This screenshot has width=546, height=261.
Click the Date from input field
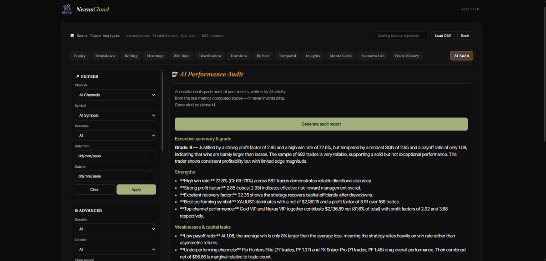click(x=115, y=156)
